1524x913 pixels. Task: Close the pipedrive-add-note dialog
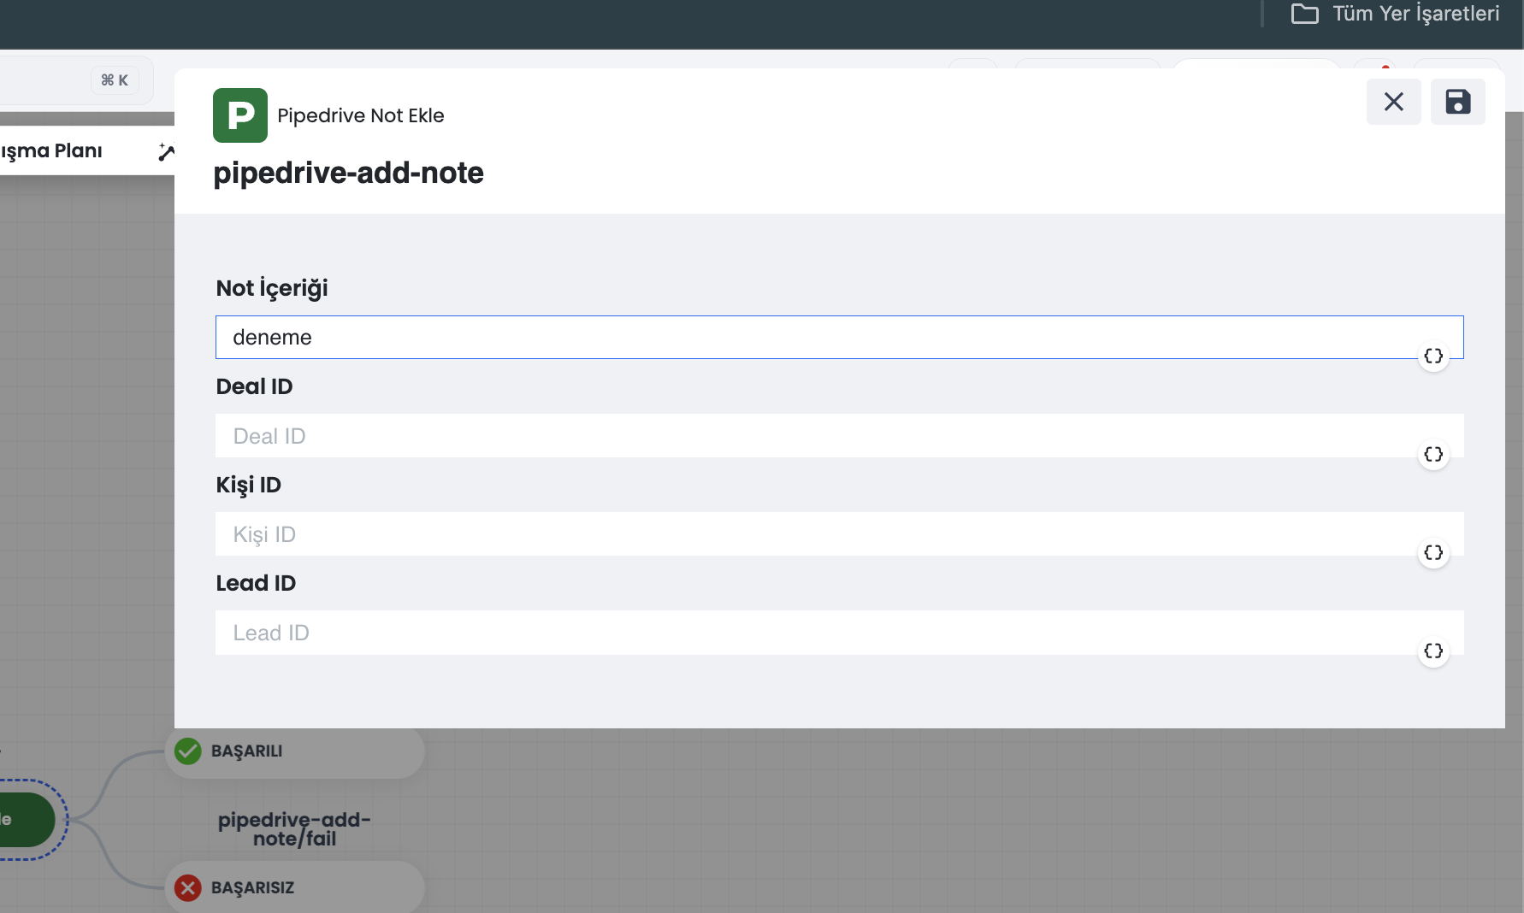[1394, 102]
